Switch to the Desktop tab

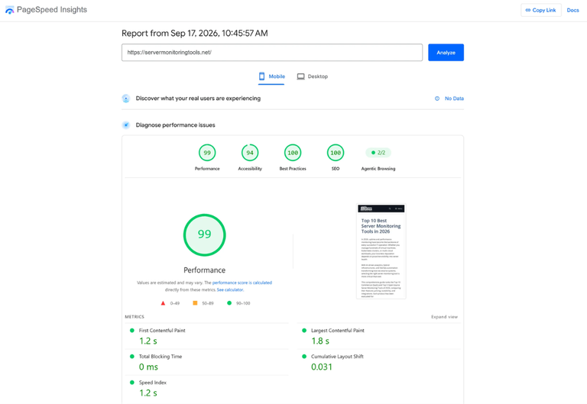click(312, 76)
